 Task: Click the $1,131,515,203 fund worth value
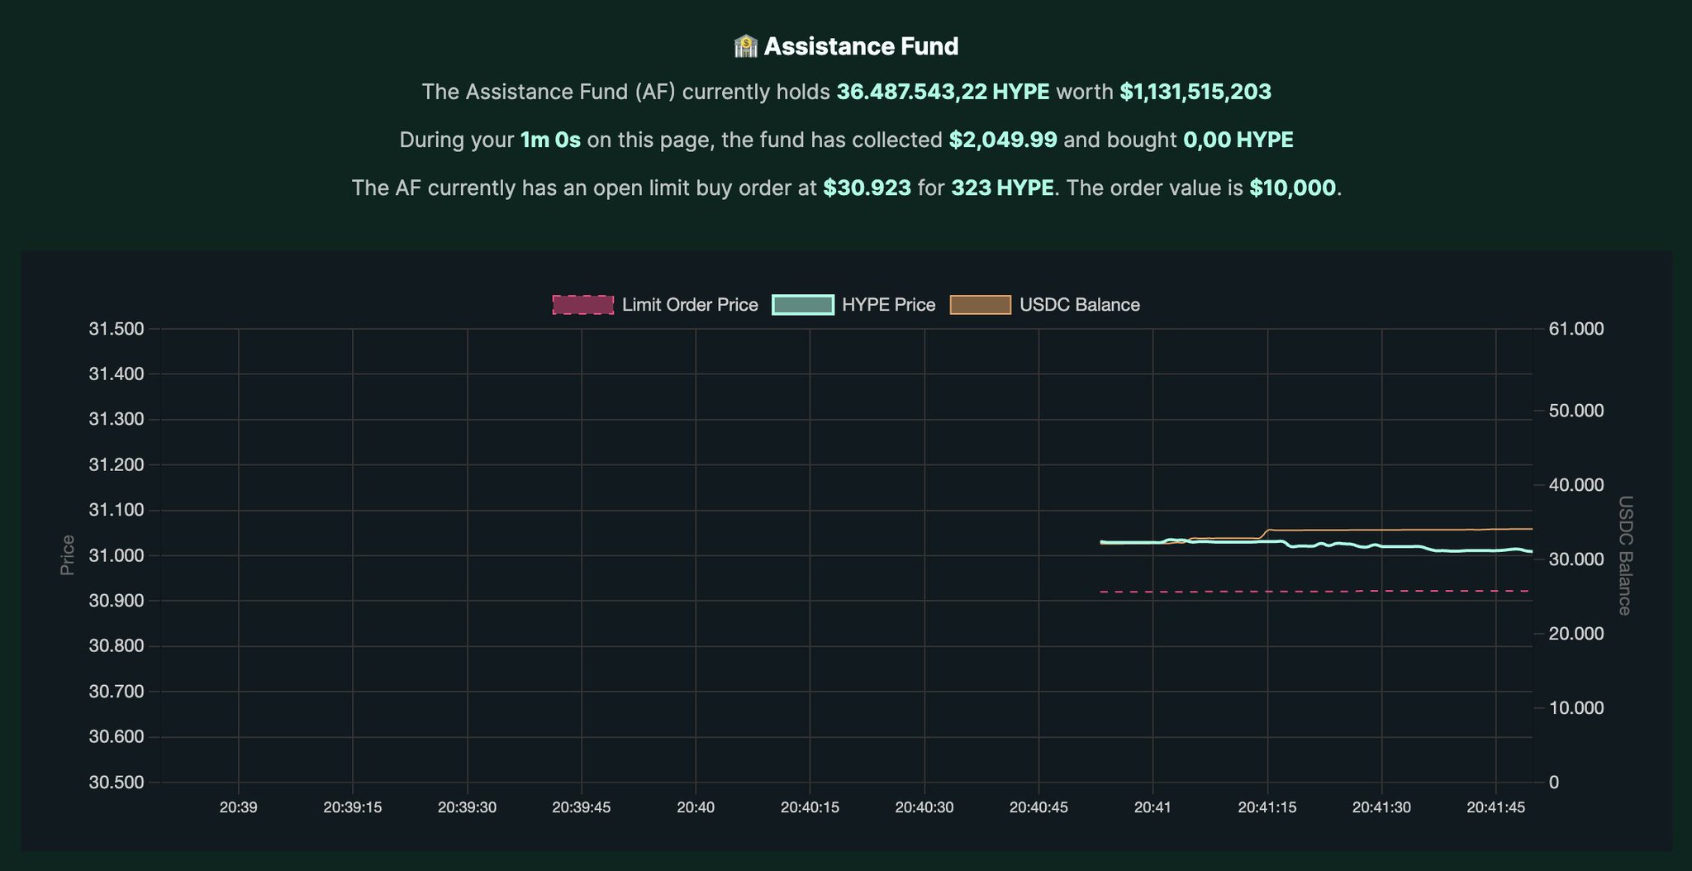1195,92
